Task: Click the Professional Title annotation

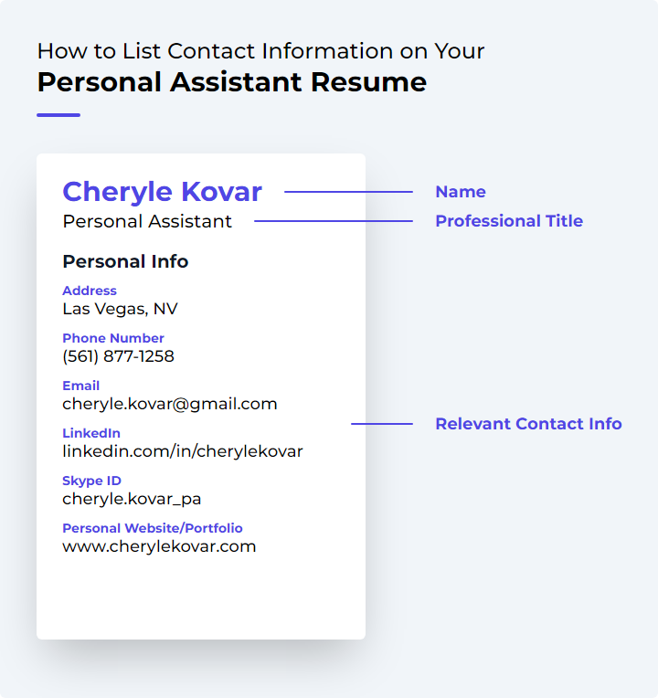Action: (509, 221)
